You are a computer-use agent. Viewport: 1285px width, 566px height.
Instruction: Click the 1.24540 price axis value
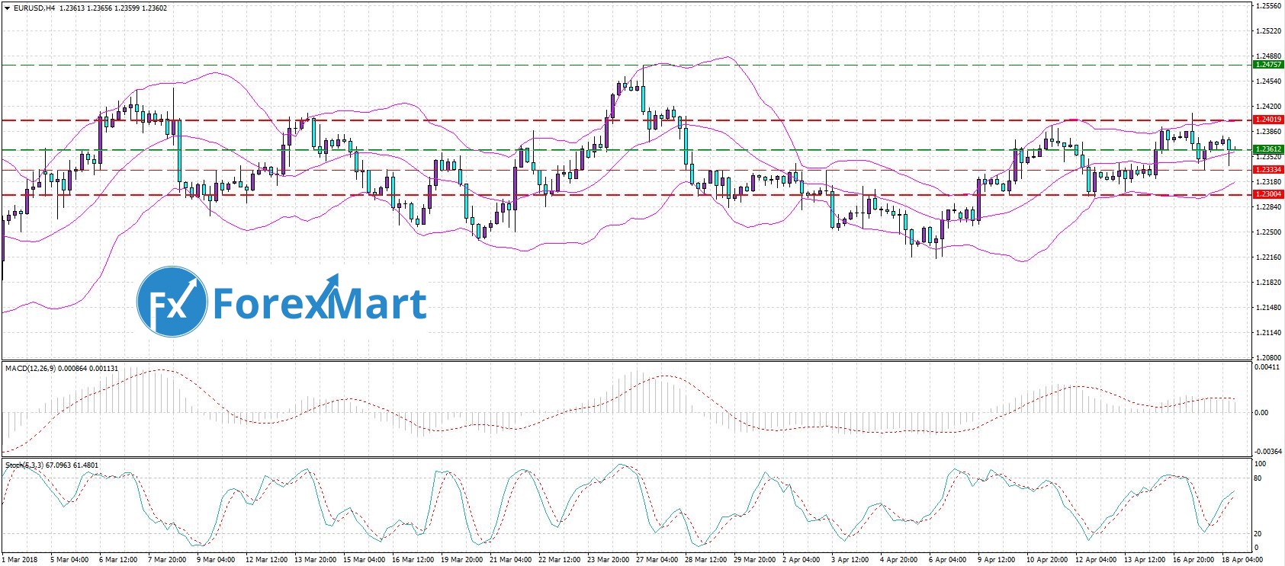click(1267, 81)
